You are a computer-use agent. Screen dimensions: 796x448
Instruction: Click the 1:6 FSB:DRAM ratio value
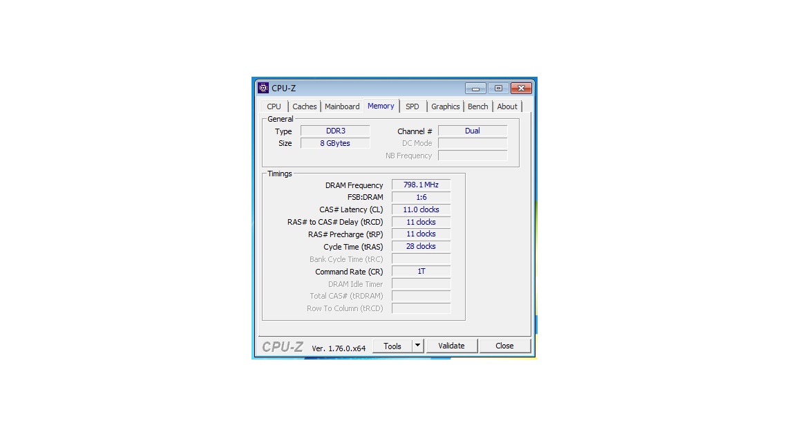[x=421, y=197]
